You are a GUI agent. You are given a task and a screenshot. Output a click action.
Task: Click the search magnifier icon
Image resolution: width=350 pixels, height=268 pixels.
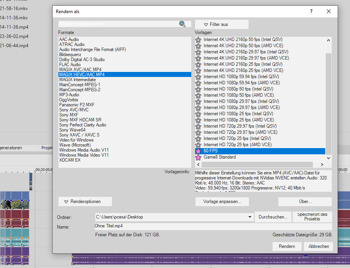182,24
